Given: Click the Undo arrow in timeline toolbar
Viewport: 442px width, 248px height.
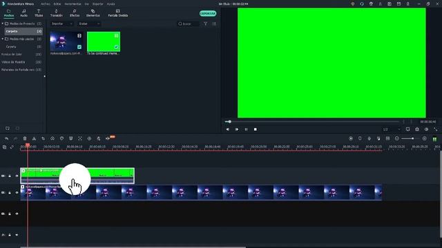Looking at the screenshot, I should [6, 138].
